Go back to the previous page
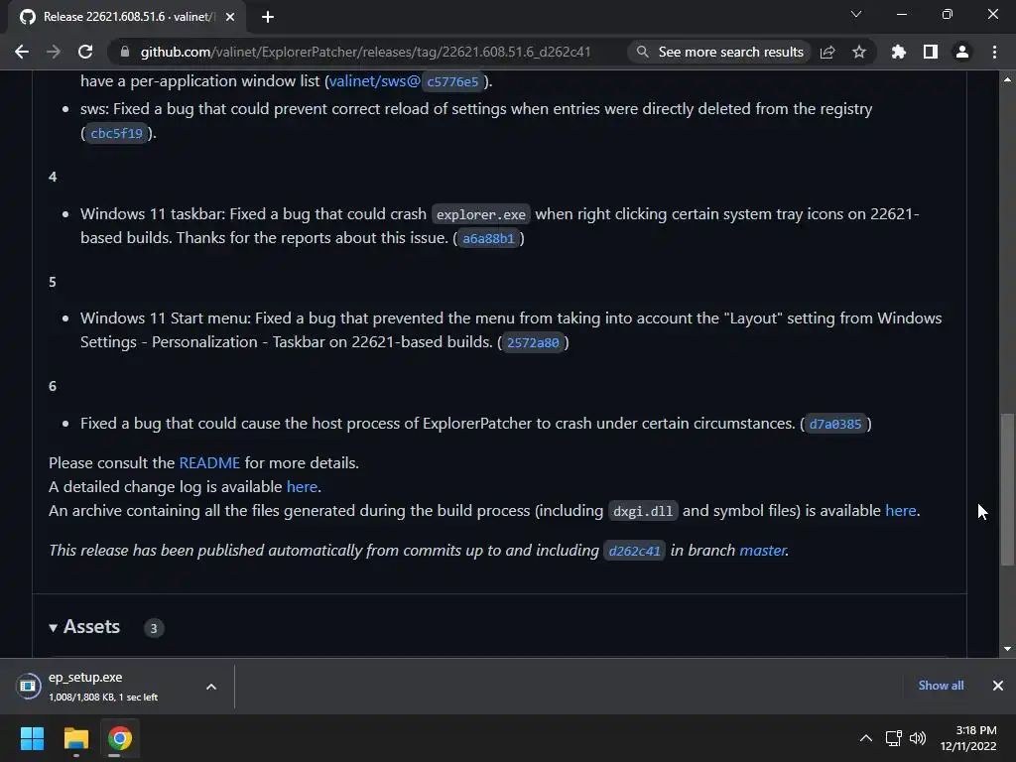The image size is (1016, 762). pos(22,52)
